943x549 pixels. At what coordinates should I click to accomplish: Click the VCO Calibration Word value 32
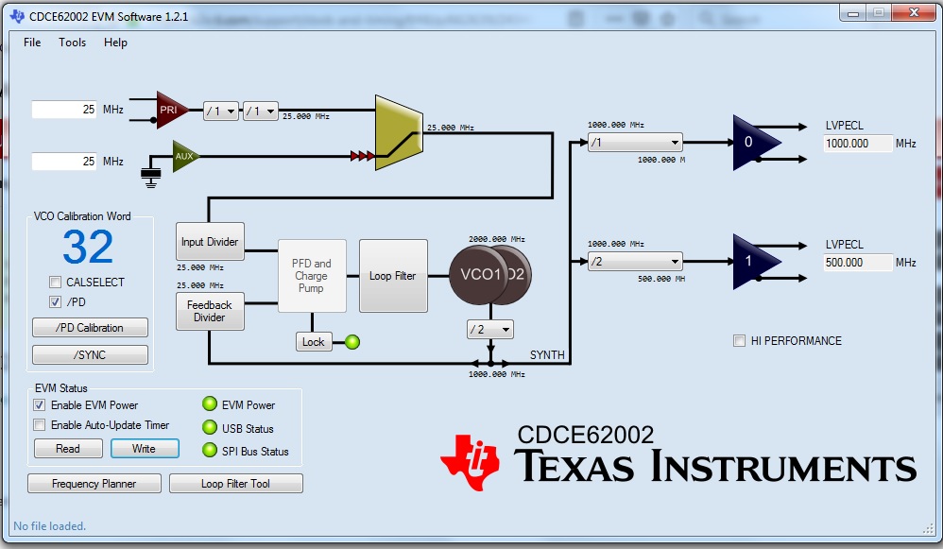(88, 248)
